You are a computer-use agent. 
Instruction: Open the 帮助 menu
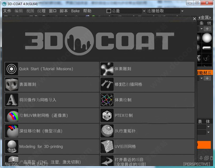(87, 11)
